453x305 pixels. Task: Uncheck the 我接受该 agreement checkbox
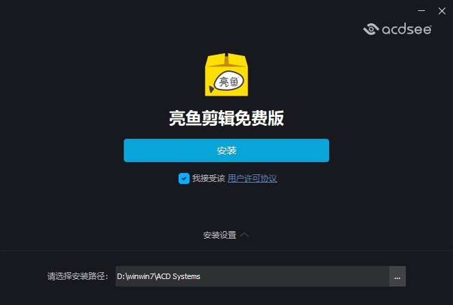click(184, 178)
